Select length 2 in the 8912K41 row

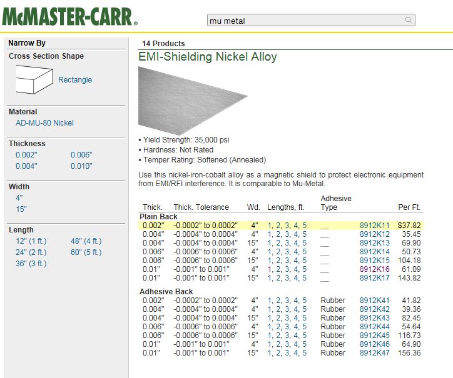278,301
